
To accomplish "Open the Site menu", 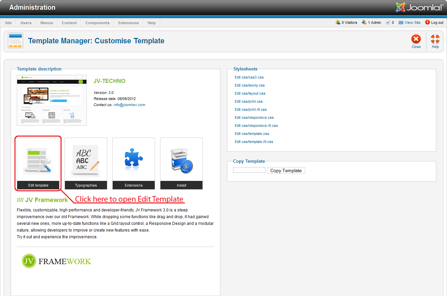I will (8, 23).
